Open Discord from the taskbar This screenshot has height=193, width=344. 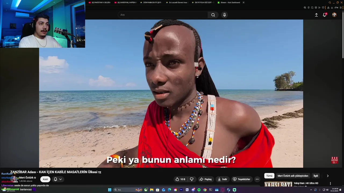click(193, 190)
